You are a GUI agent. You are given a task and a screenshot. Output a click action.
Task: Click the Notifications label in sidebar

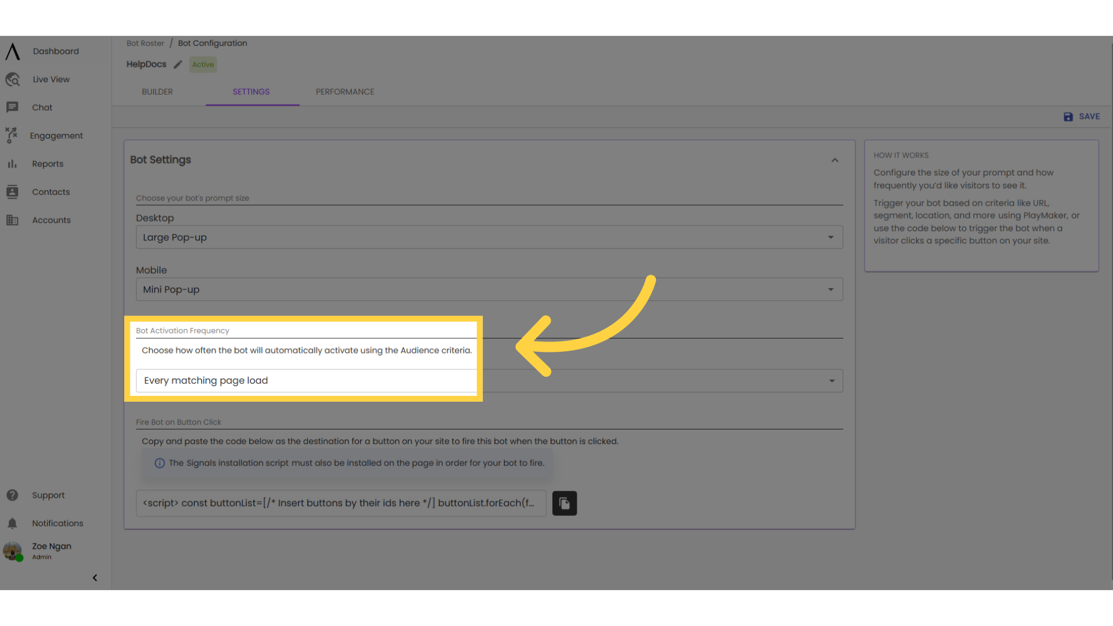(x=57, y=523)
